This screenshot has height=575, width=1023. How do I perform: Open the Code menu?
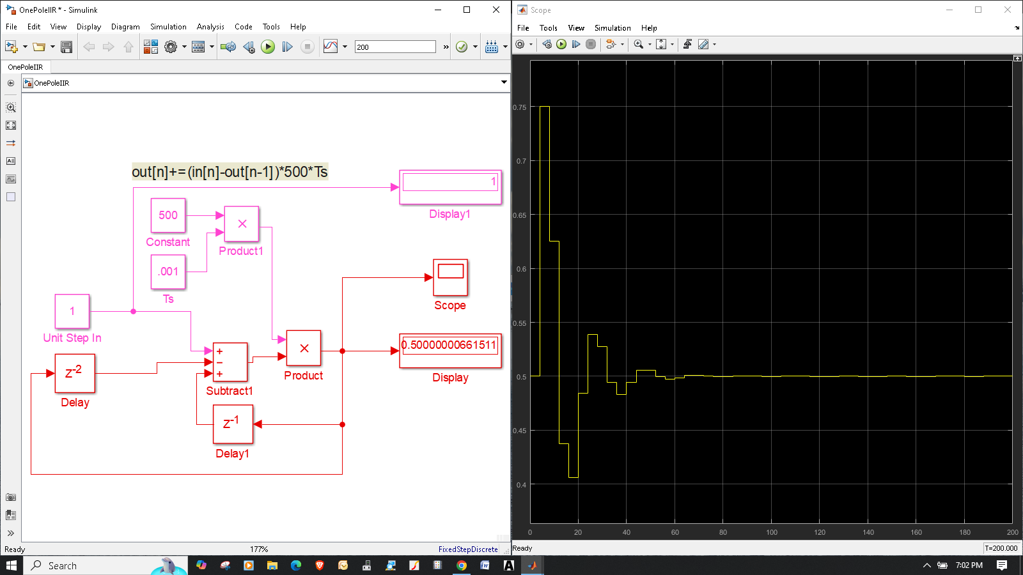click(244, 27)
